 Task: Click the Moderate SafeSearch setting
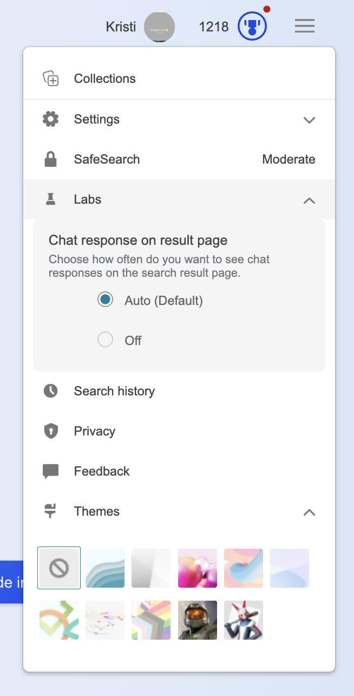289,159
